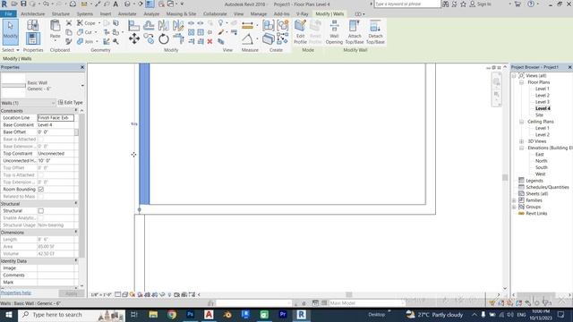Toggle the Room Bounding checkbox
Image resolution: width=573 pixels, height=322 pixels.
point(41,190)
